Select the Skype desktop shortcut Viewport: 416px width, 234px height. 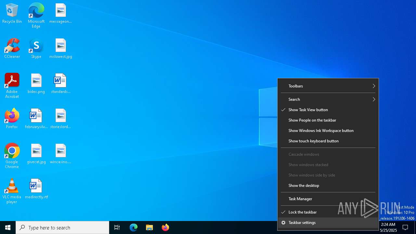tap(36, 48)
